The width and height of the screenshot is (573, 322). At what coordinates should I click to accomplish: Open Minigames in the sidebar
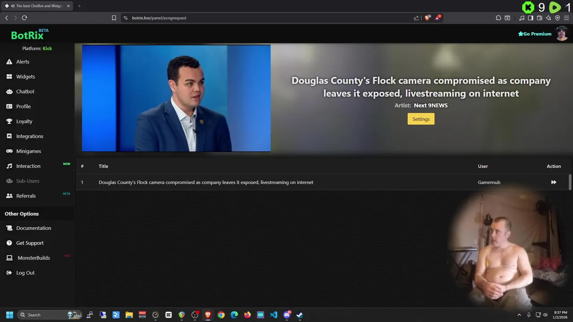29,151
